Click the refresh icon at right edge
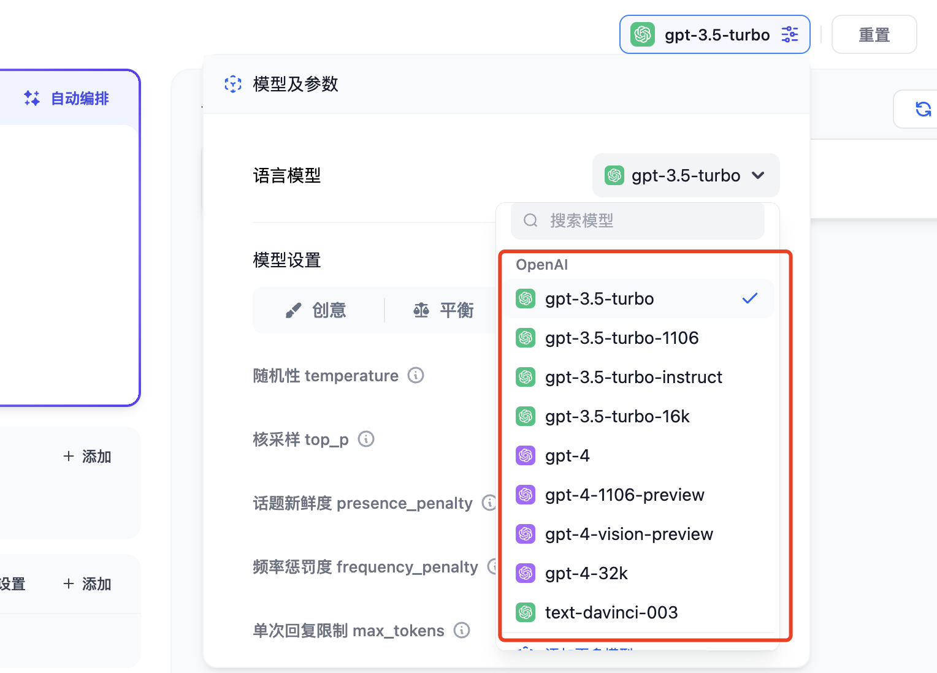 [x=923, y=109]
